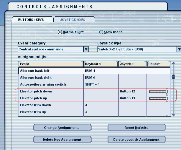Select the Ailerons bank left row
Screen dimensions: 181x150
pyautogui.click(x=94, y=71)
